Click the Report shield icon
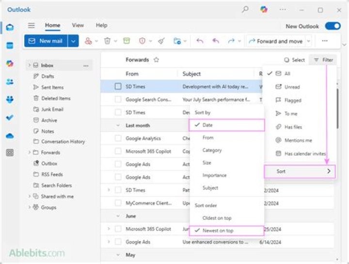Image resolution: width=349 pixels, height=264 pixels. click(142, 41)
